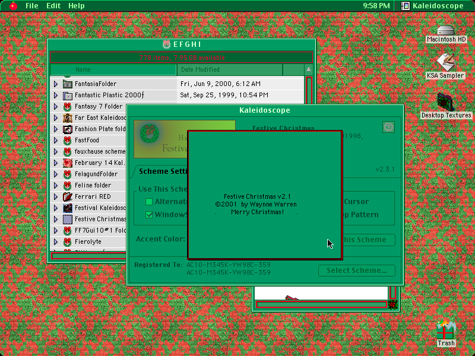This screenshot has height=356, width=475.
Task: Expand the FastFood disclosure triangle
Action: (x=56, y=140)
